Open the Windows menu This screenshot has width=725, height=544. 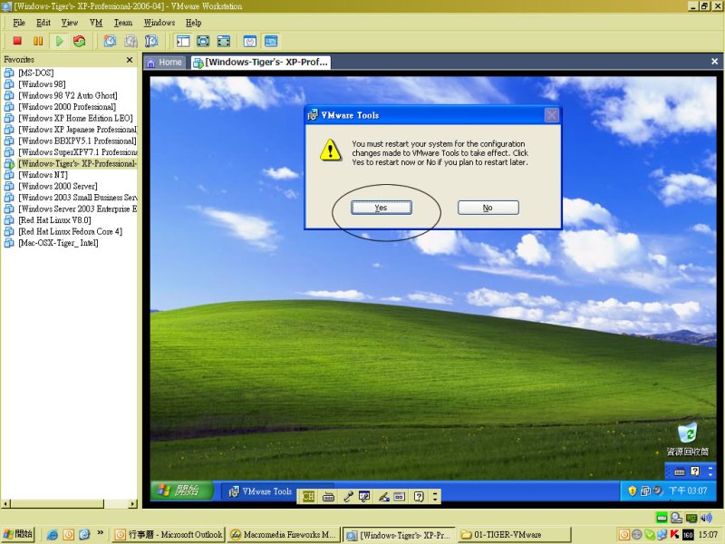(x=159, y=23)
